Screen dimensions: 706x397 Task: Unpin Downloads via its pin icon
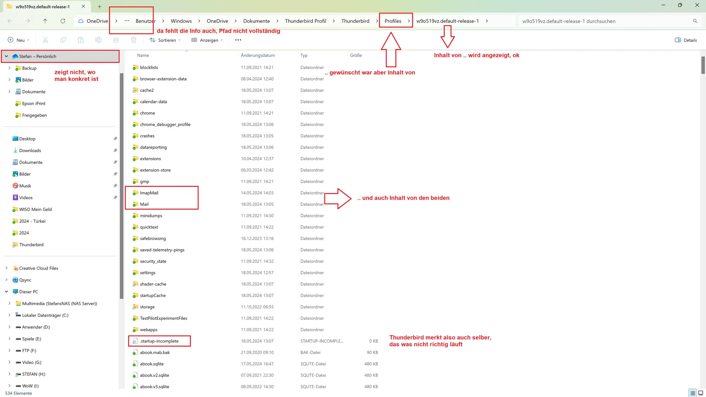coord(115,150)
